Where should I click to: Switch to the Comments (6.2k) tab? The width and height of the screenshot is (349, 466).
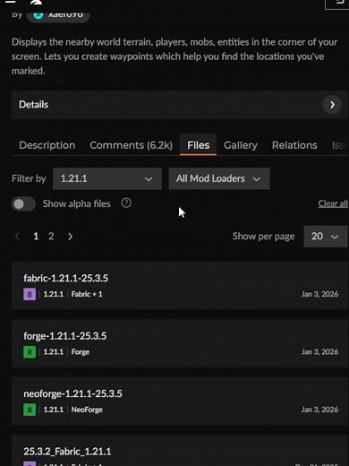(131, 145)
